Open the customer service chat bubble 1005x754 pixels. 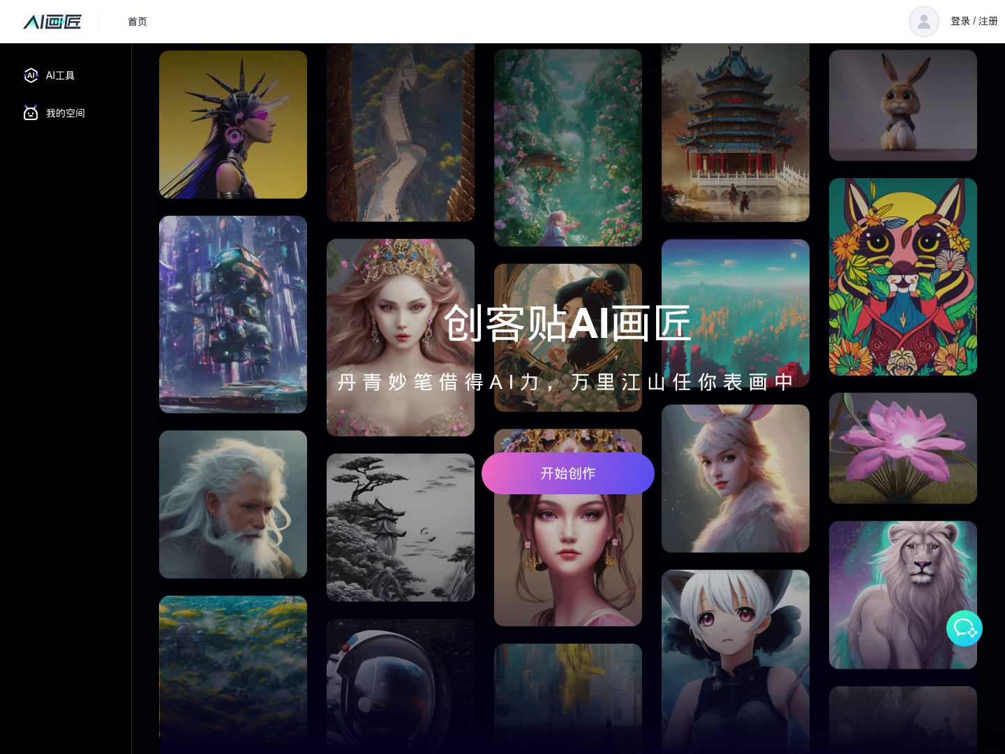(x=965, y=628)
